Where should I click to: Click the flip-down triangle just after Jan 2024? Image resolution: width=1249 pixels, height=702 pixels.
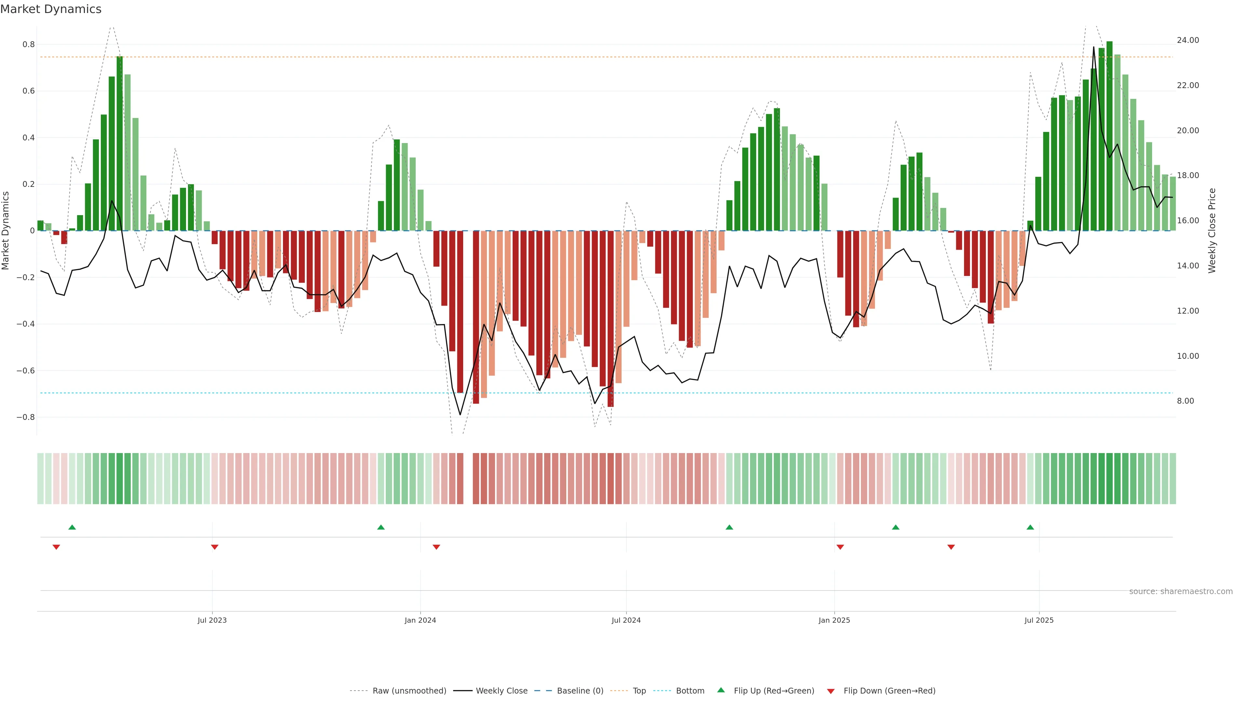click(x=436, y=547)
